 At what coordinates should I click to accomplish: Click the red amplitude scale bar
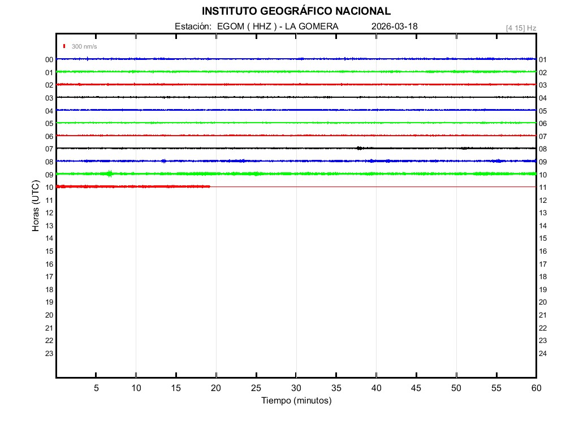click(64, 46)
